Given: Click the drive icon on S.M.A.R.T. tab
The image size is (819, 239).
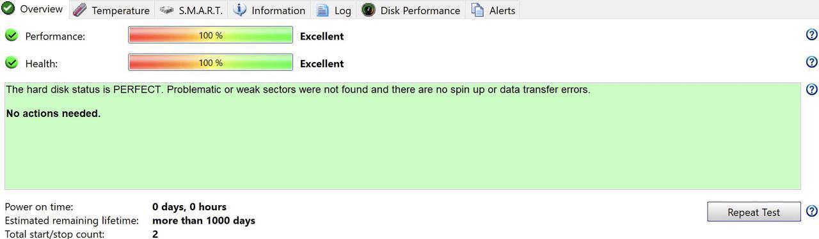Looking at the screenshot, I should pyautogui.click(x=167, y=10).
